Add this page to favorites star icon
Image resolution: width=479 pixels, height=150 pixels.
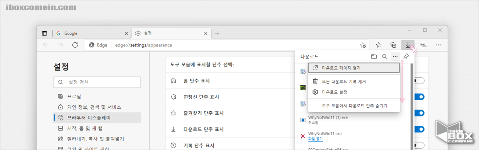pos(362,45)
